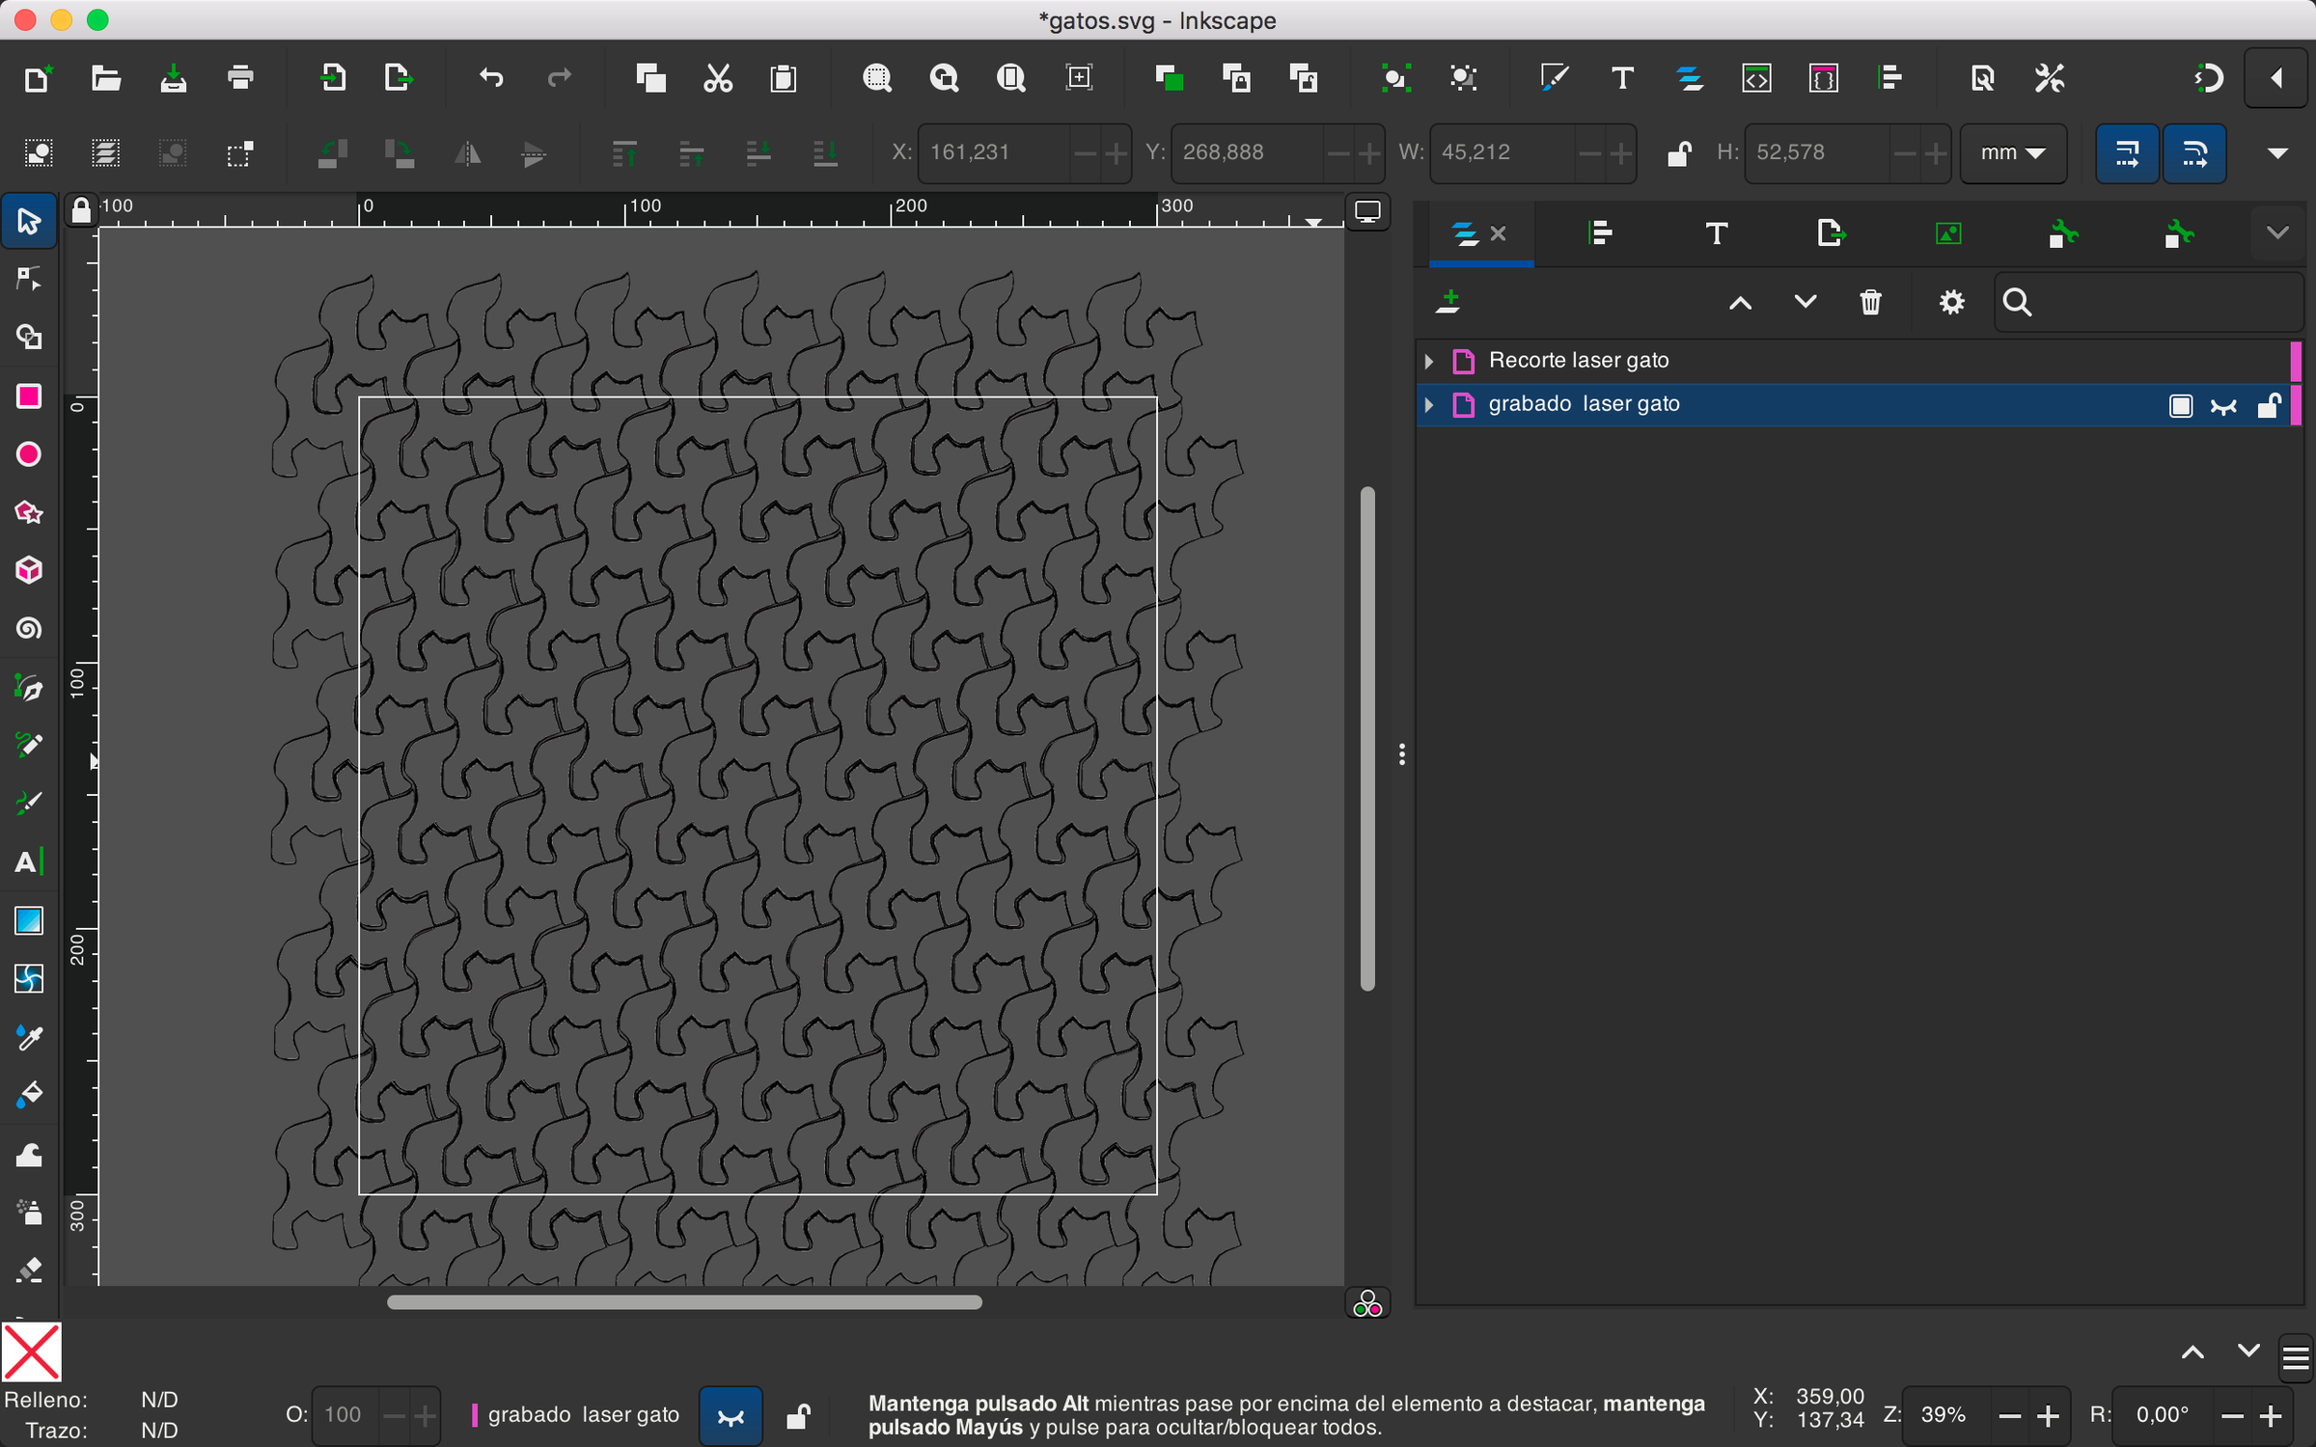Select the Tweak tool

[29, 1155]
